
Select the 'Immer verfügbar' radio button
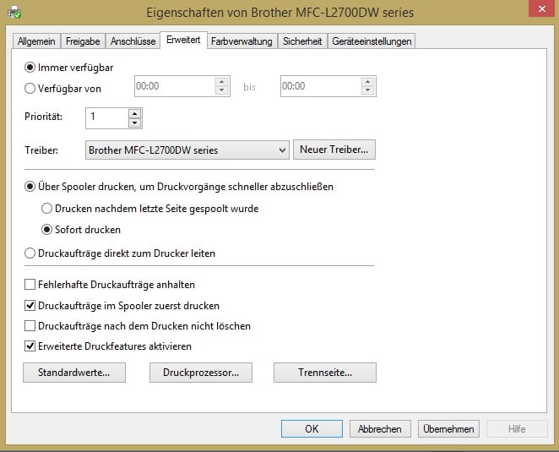30,67
